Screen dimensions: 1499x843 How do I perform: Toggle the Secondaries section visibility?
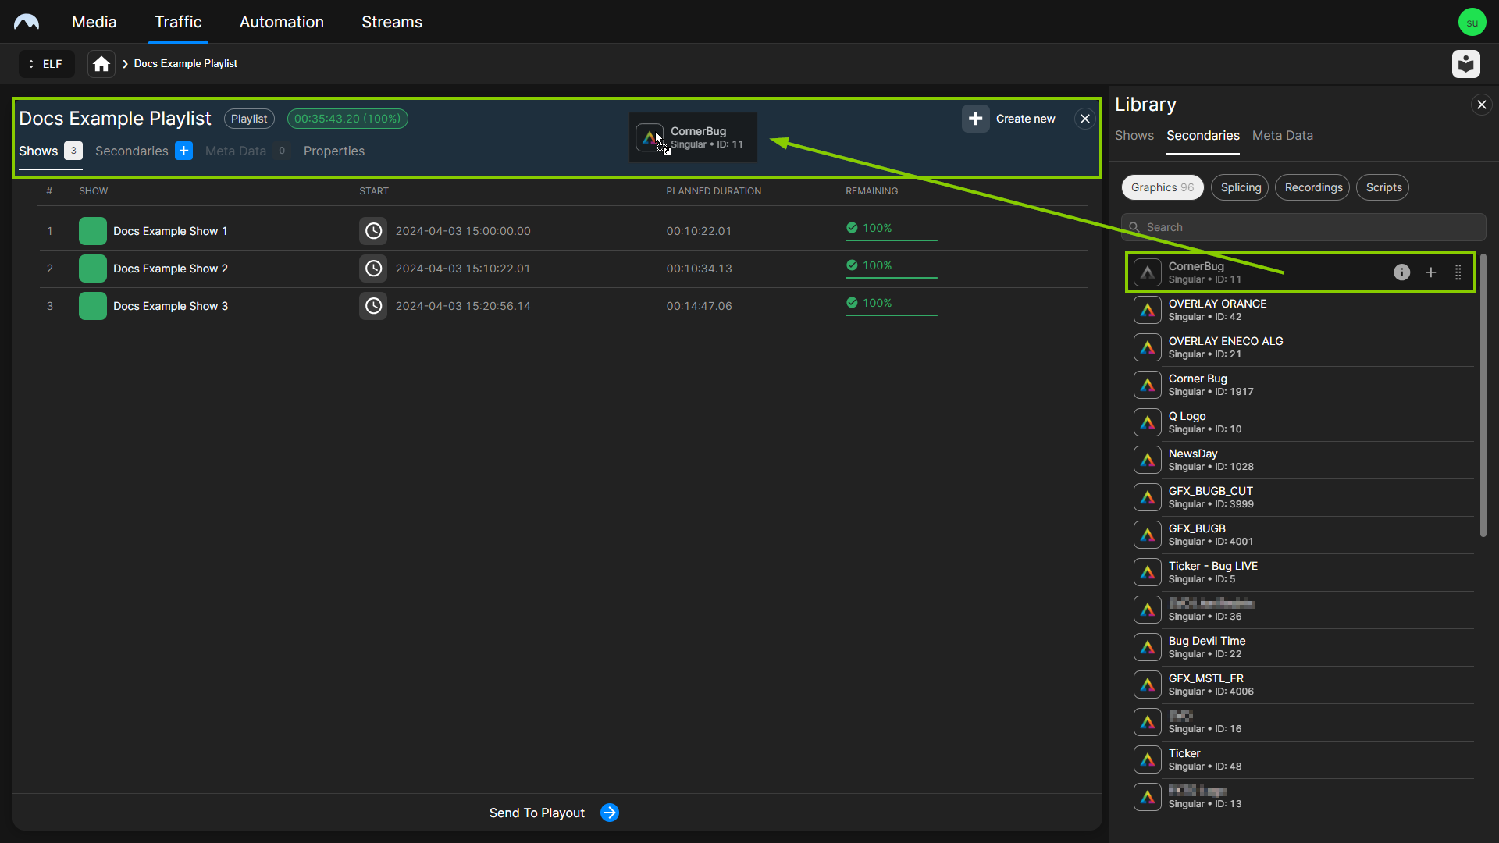coord(130,151)
